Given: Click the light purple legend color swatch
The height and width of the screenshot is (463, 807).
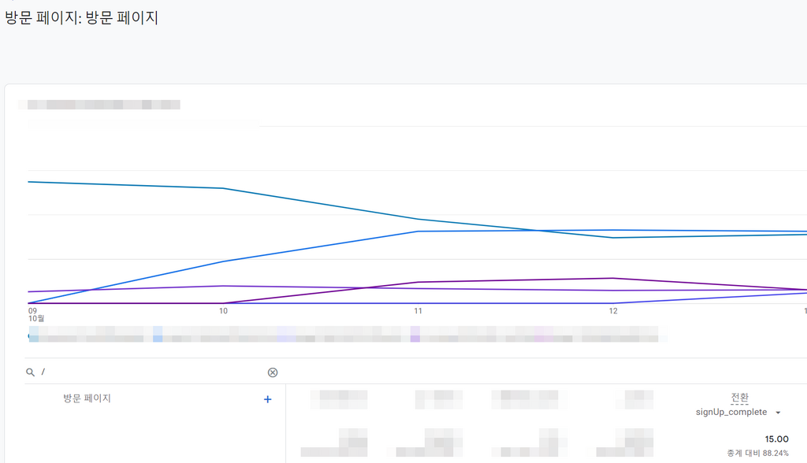Looking at the screenshot, I should pos(415,335).
